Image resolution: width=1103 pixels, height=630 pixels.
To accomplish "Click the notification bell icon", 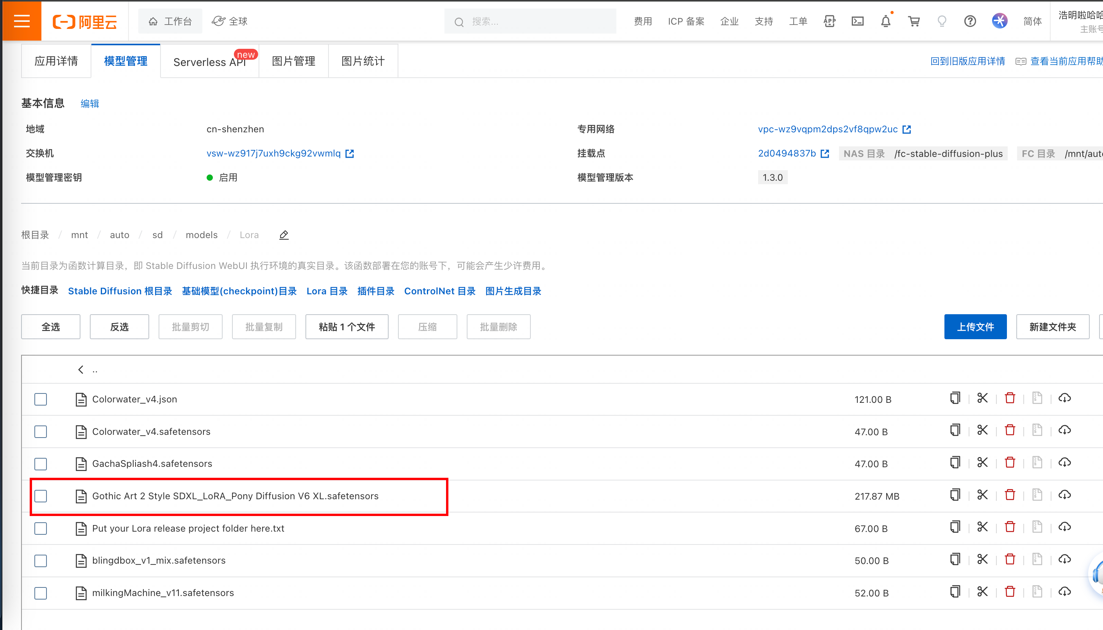I will coord(885,21).
